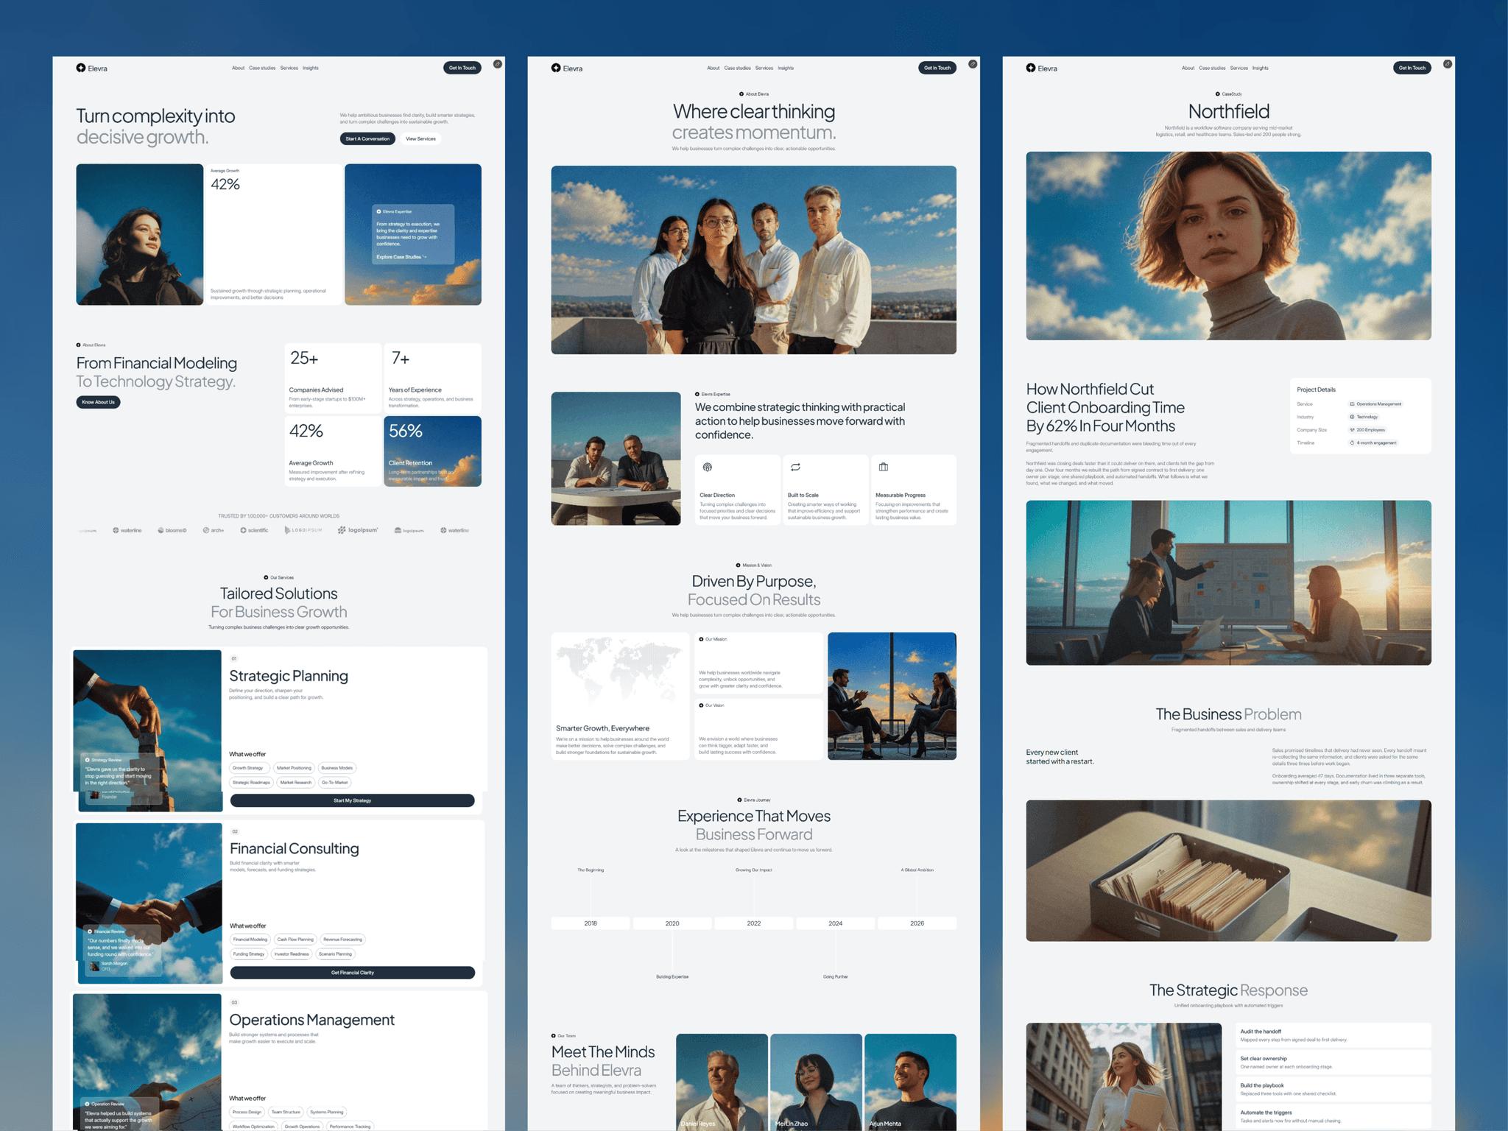Click the 56% Client Retention card
Viewport: 1508px width, 1131px height.
tap(432, 451)
